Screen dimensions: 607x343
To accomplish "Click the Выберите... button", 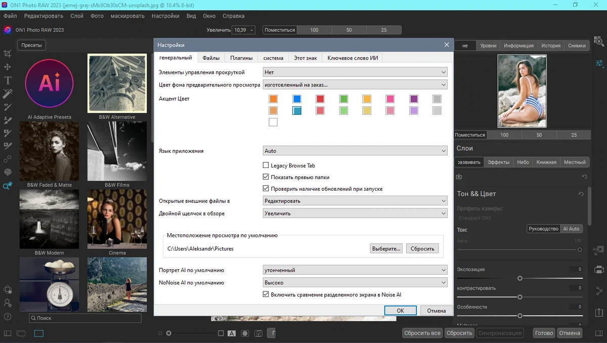I will tap(386, 248).
